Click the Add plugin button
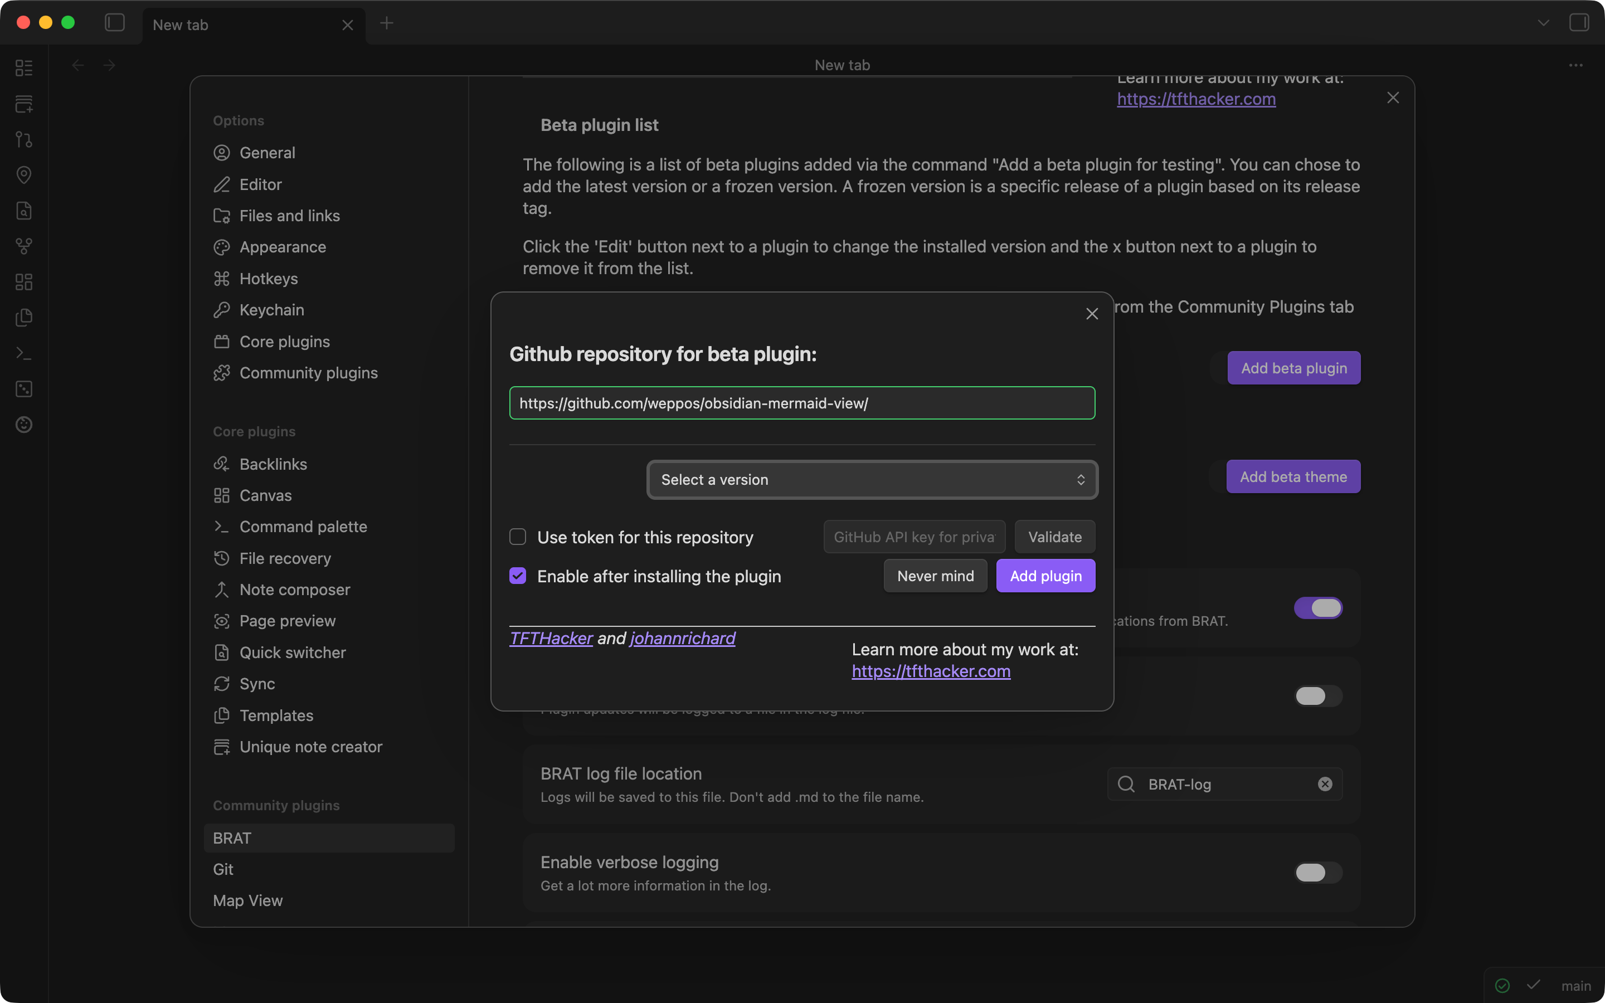This screenshot has height=1003, width=1605. coord(1045,576)
